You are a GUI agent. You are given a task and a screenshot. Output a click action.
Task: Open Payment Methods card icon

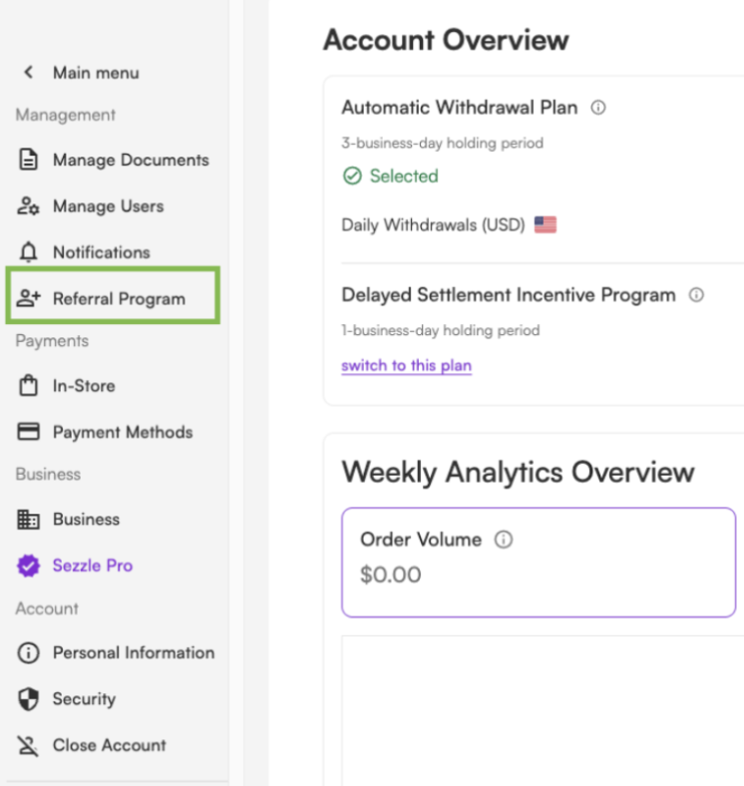click(x=28, y=432)
